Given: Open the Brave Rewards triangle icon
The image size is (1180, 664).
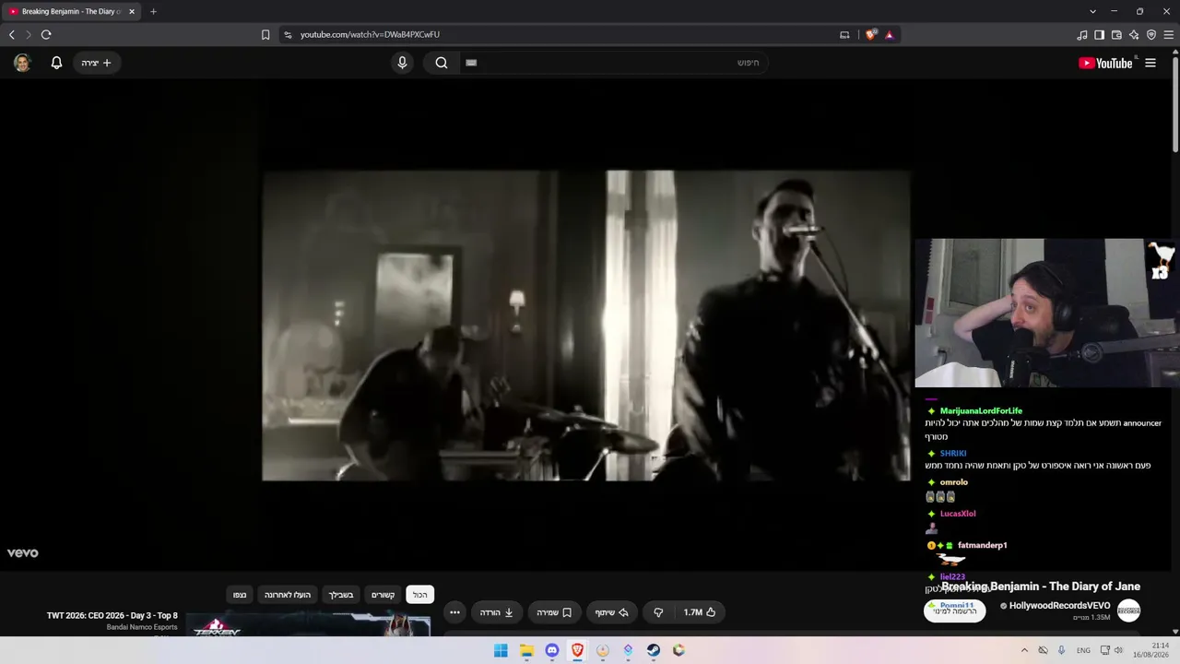Looking at the screenshot, I should tap(890, 35).
